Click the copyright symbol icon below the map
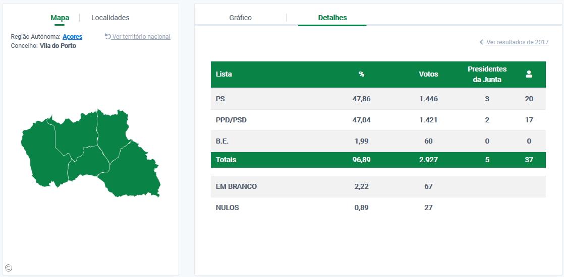This screenshot has height=277, width=564. coord(8,268)
